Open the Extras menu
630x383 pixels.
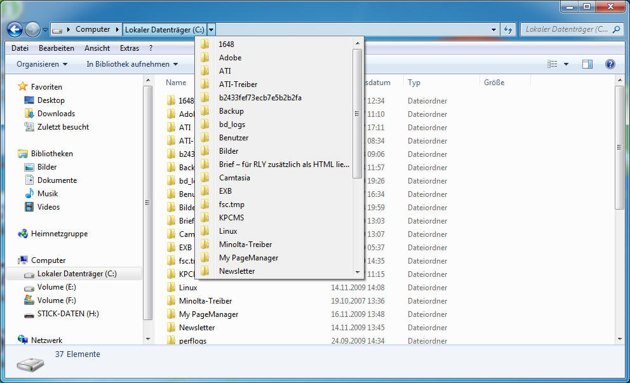tap(129, 48)
